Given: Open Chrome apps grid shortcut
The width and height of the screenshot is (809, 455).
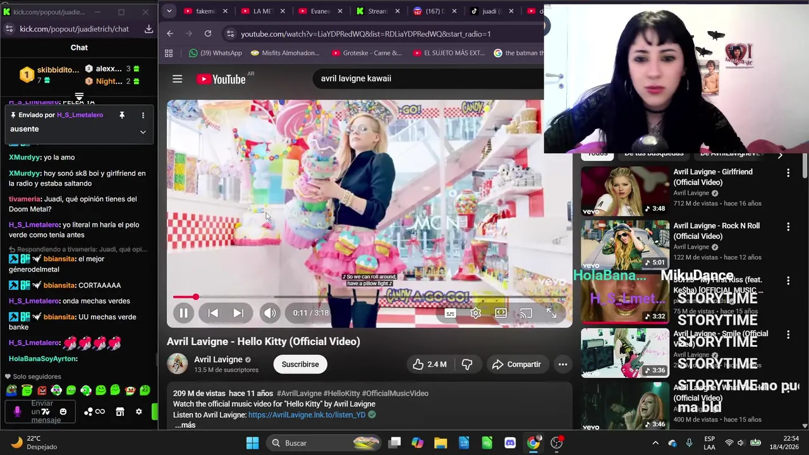Looking at the screenshot, I should 169,53.
